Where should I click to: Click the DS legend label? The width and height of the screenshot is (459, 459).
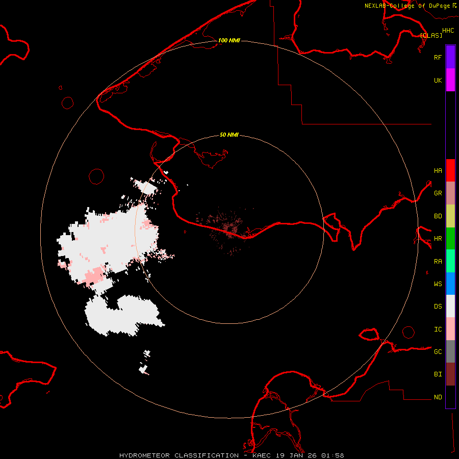(438, 306)
